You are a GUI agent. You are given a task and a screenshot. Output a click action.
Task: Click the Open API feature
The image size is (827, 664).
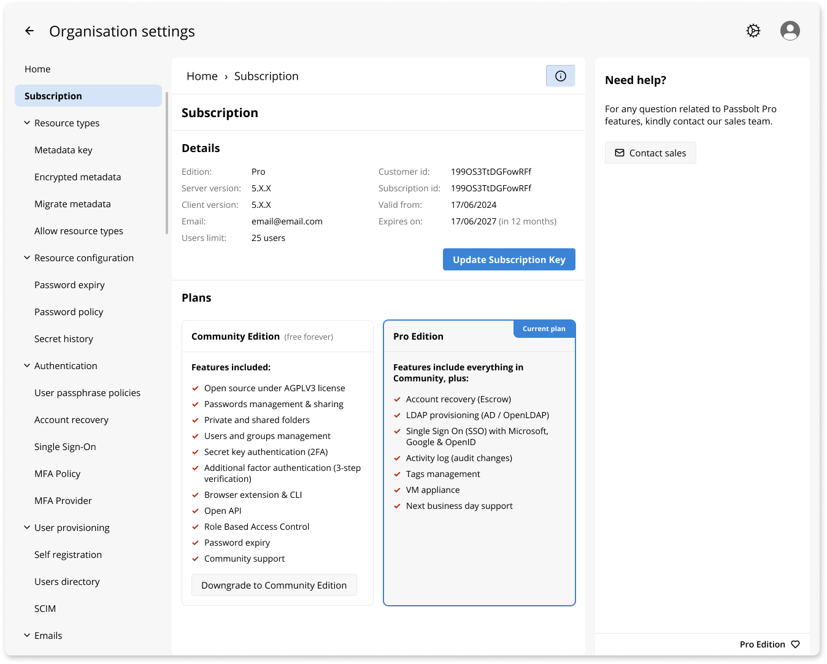(x=223, y=511)
